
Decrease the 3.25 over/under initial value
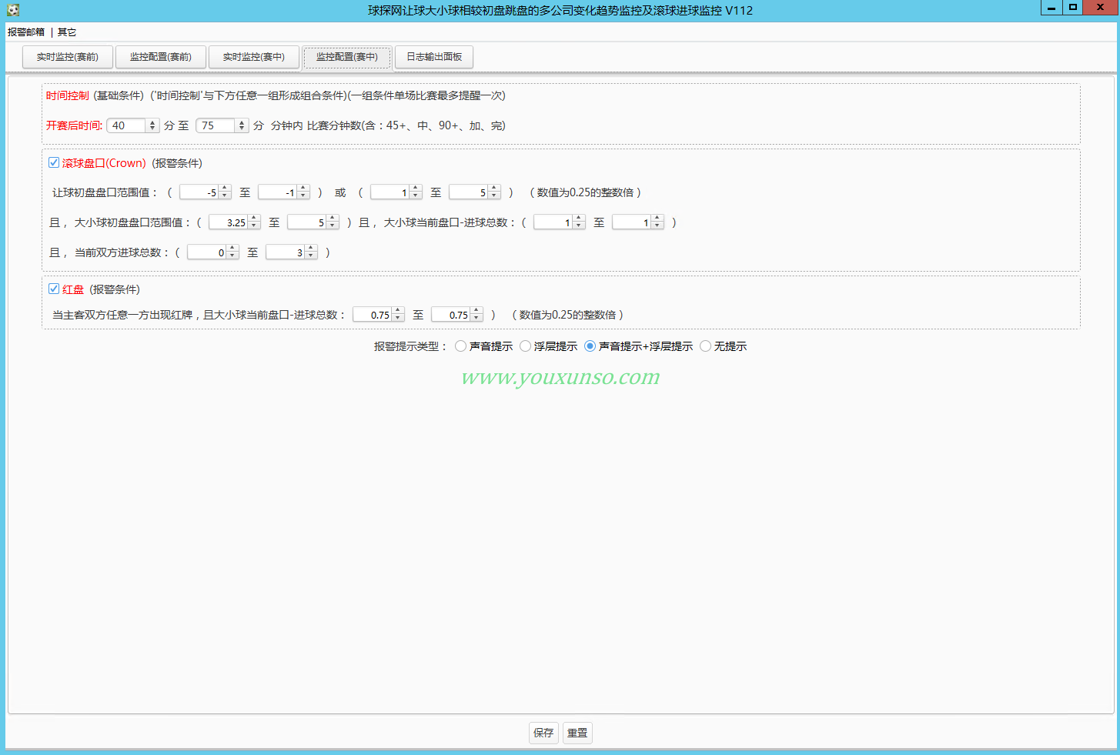click(254, 225)
